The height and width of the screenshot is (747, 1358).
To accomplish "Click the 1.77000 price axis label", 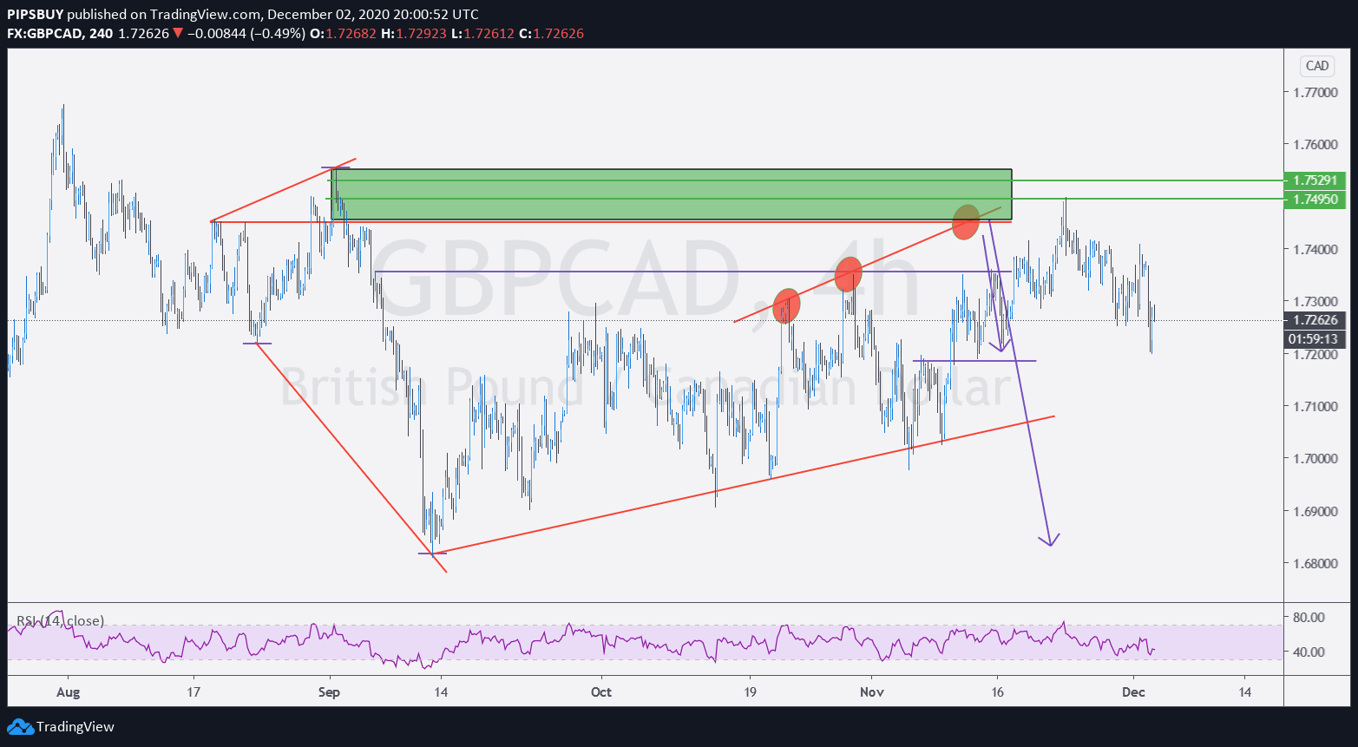I will coord(1315,92).
